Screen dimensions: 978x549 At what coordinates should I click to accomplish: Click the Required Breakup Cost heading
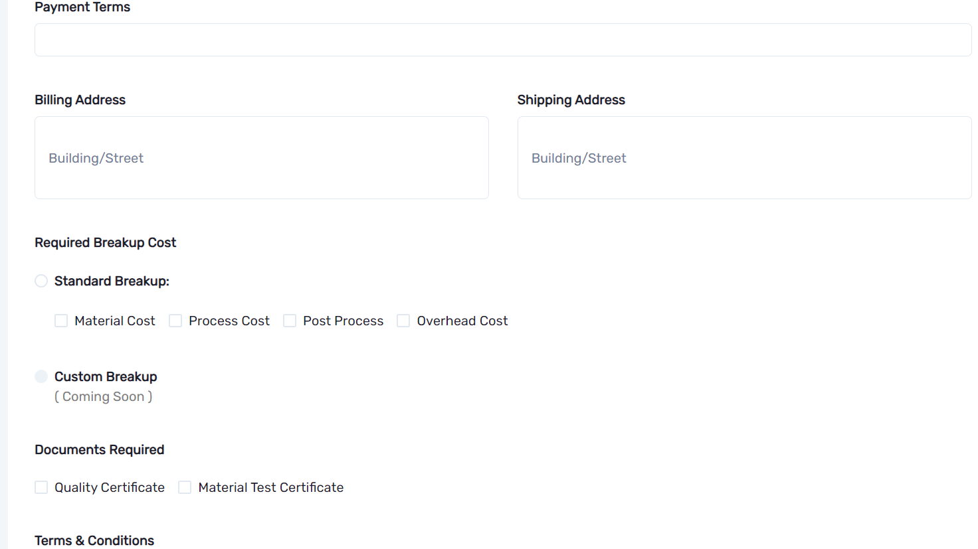coord(105,242)
